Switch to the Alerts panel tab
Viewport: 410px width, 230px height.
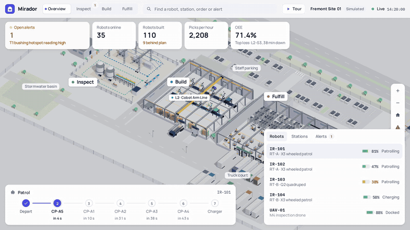coord(324,136)
